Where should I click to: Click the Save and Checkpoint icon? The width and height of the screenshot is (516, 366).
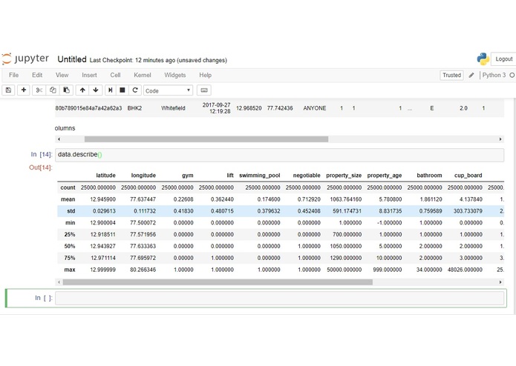pyautogui.click(x=9, y=90)
